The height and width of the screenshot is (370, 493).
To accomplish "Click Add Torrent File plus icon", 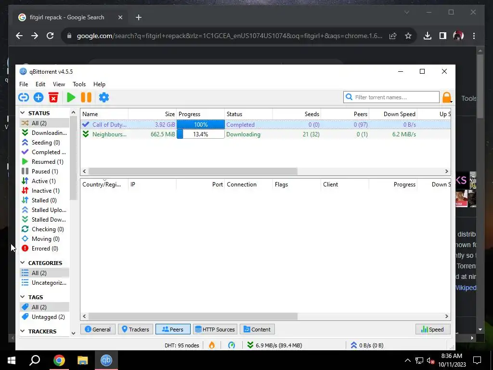I will click(39, 97).
